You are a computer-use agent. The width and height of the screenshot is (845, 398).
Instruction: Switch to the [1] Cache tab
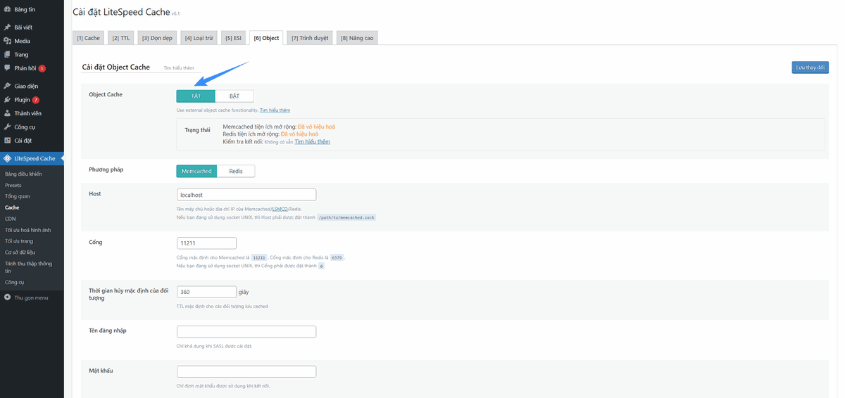[x=89, y=38]
